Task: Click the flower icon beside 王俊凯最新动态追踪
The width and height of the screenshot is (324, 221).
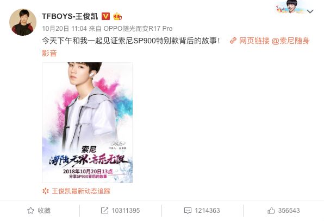Action: tap(46, 191)
